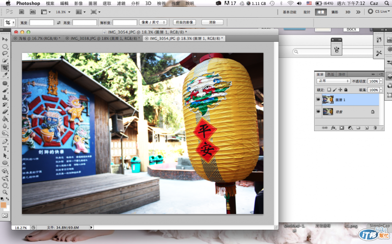Toggle lock image pixels brush icon
The height and width of the screenshot is (244, 392).
pos(335,90)
